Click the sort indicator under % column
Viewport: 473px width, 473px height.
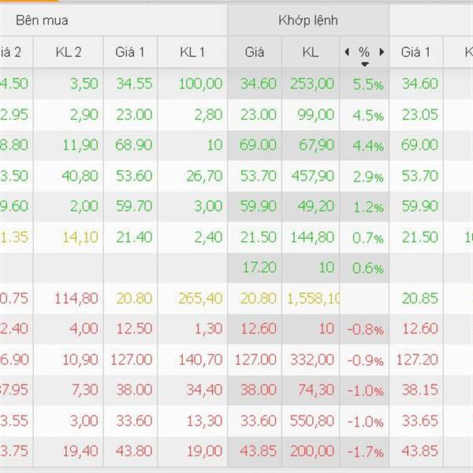click(x=364, y=65)
